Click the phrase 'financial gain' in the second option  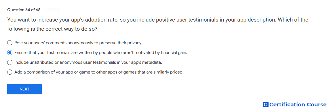pyautogui.click(x=174, y=53)
